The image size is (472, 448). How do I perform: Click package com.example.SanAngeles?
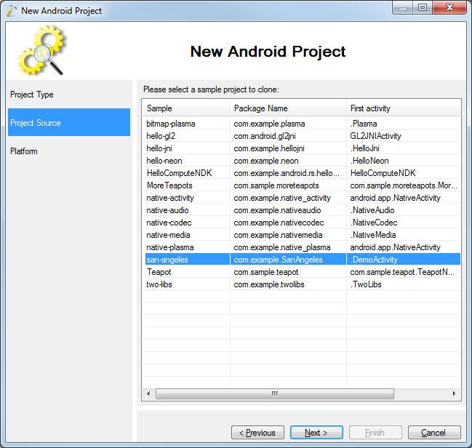tap(278, 260)
